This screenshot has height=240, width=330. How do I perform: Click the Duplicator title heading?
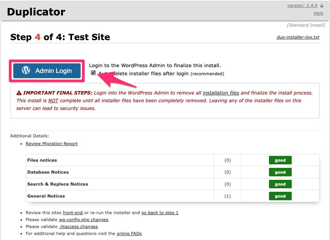coord(36,12)
